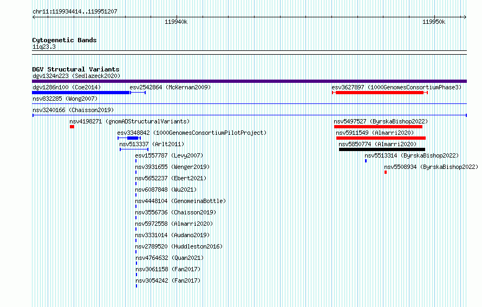Open nsv4198271 (gnomADStructuralVariants) label
Image resolution: width=482 pixels, height=307 pixels.
(130, 121)
